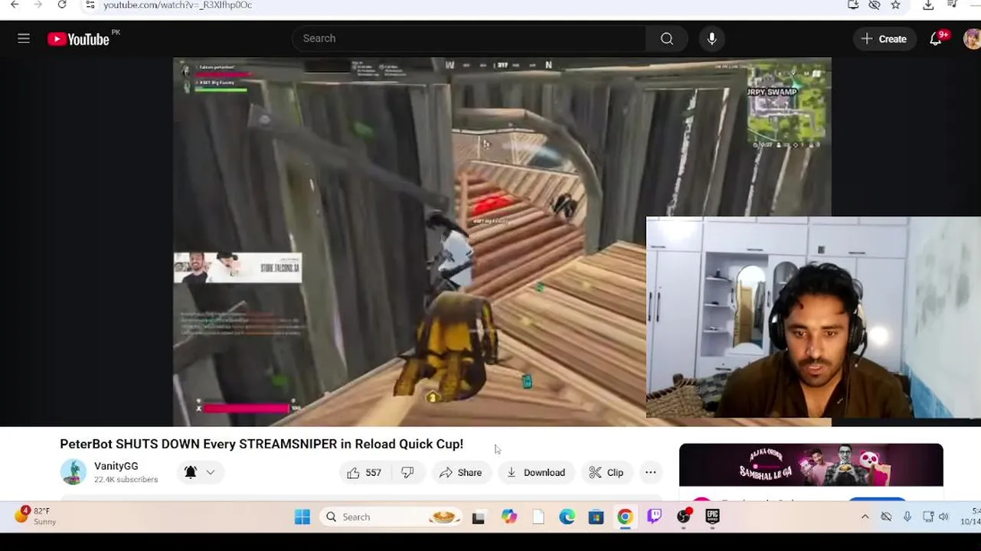Open network and volume quick settings

pyautogui.click(x=936, y=517)
